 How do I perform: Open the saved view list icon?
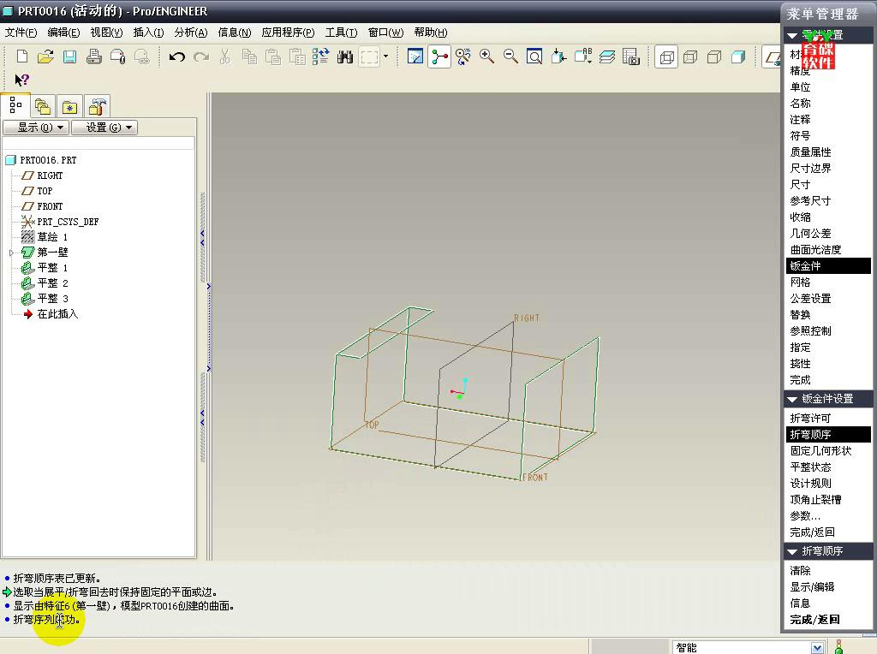tap(582, 56)
